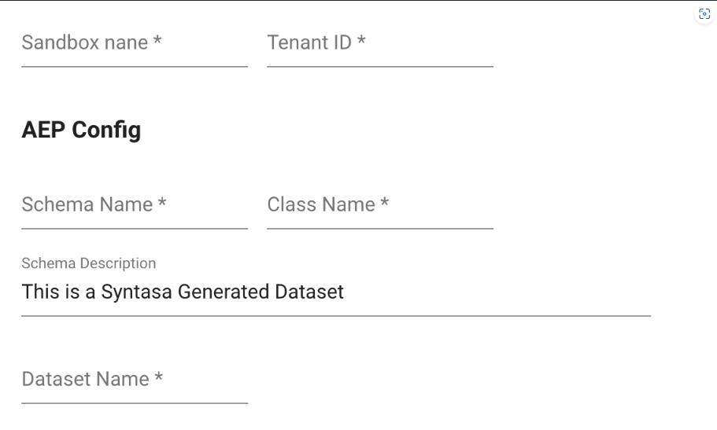Click the lens capture icon in top-right corner
The image size is (717, 430).
coord(703,15)
